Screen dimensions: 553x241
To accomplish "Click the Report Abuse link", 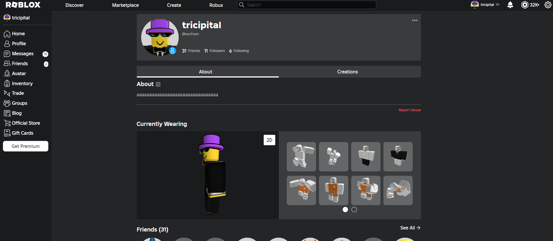I will click(410, 110).
